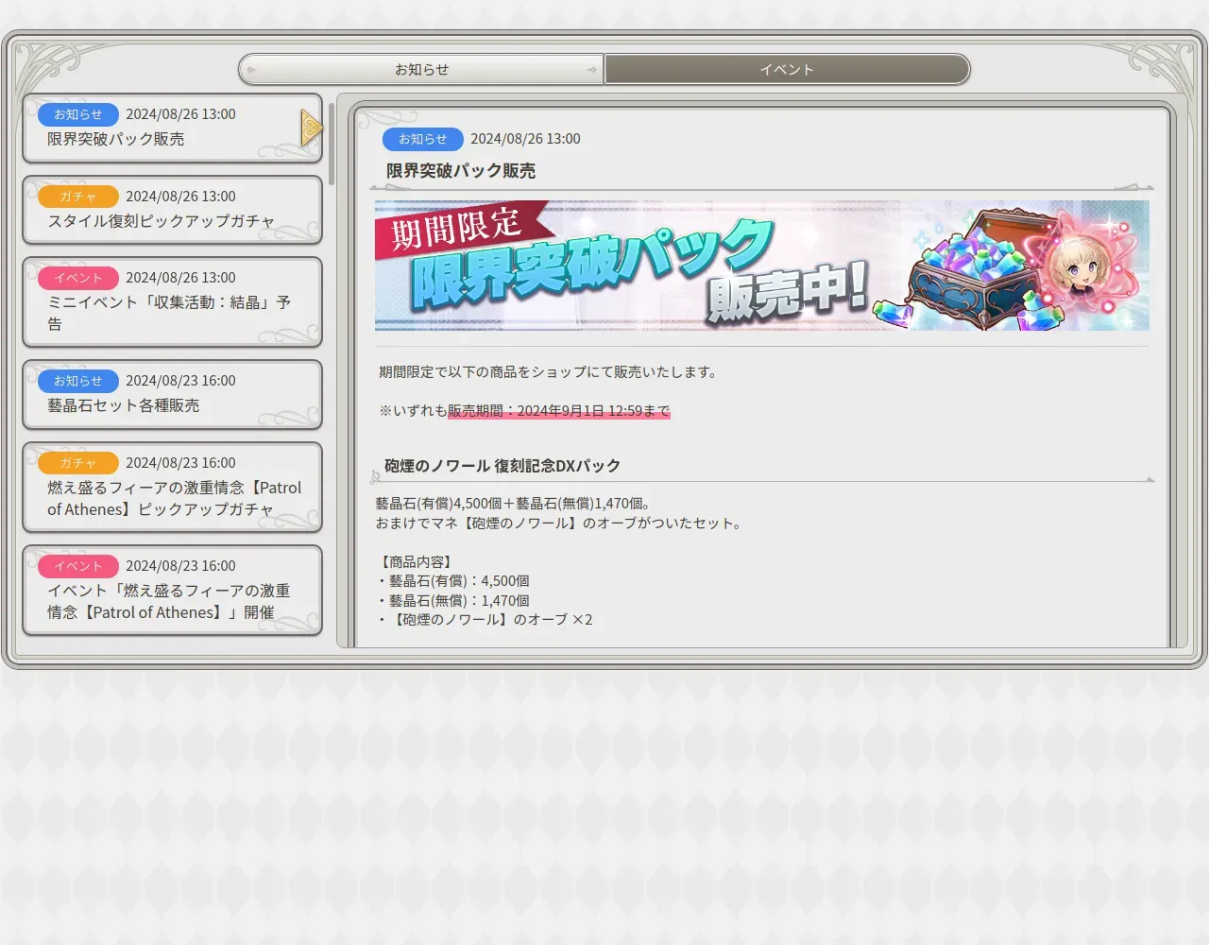Screen dimensions: 1209x945
Task: Click the news list scrollbar thumb
Action: [x=332, y=143]
